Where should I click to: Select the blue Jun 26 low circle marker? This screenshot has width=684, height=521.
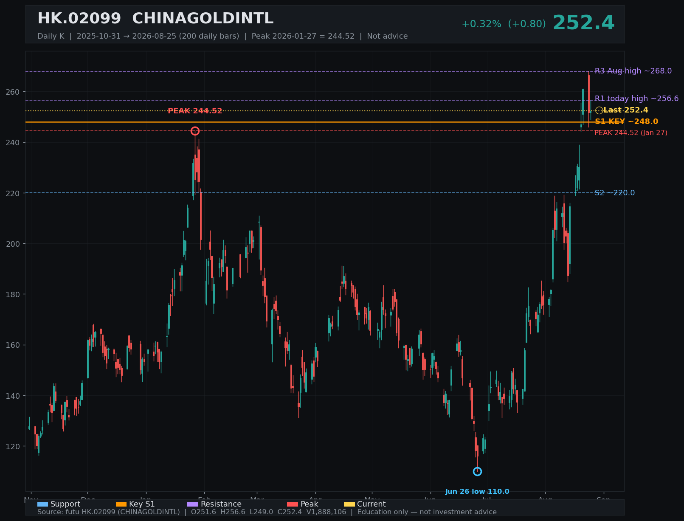pos(477,471)
